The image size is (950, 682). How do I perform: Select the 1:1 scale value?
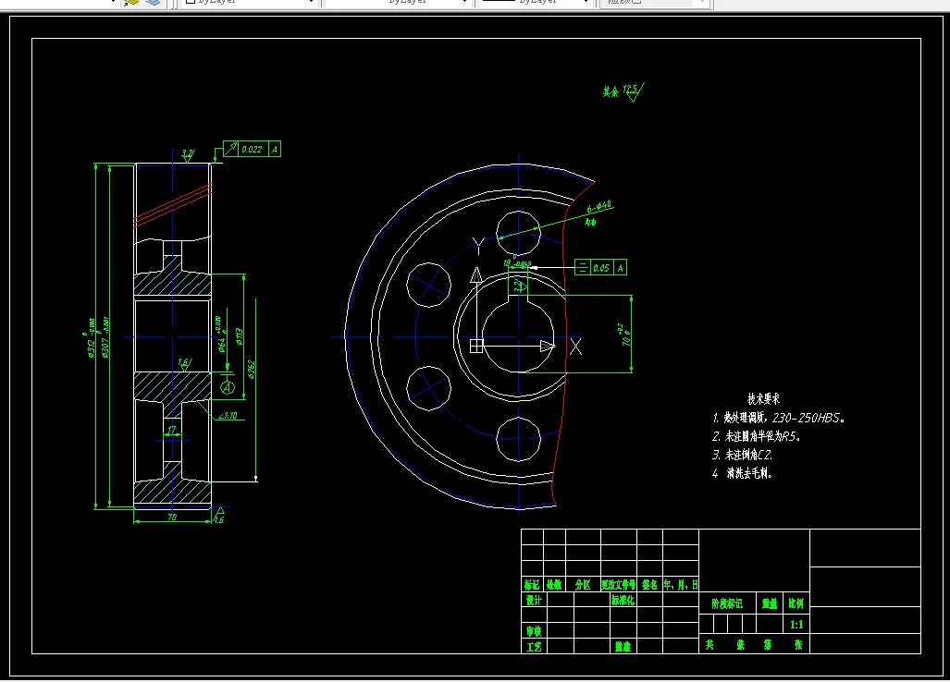(x=796, y=625)
